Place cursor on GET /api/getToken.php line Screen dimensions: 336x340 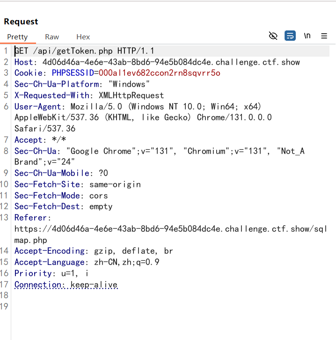tap(84, 51)
